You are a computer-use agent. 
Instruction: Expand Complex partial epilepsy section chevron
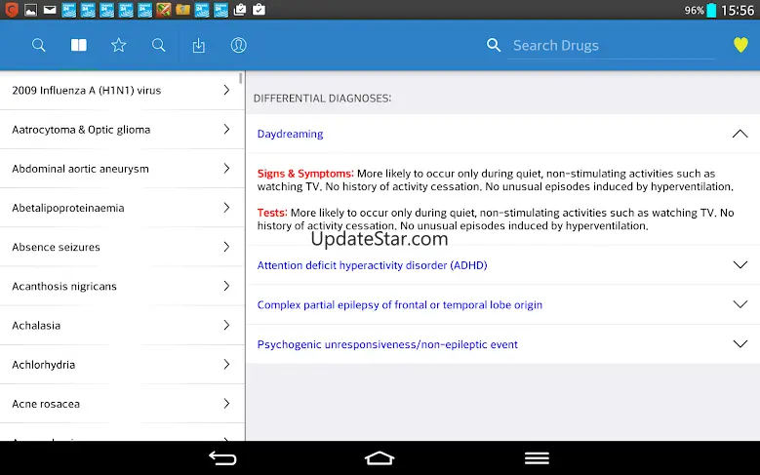[x=740, y=304]
